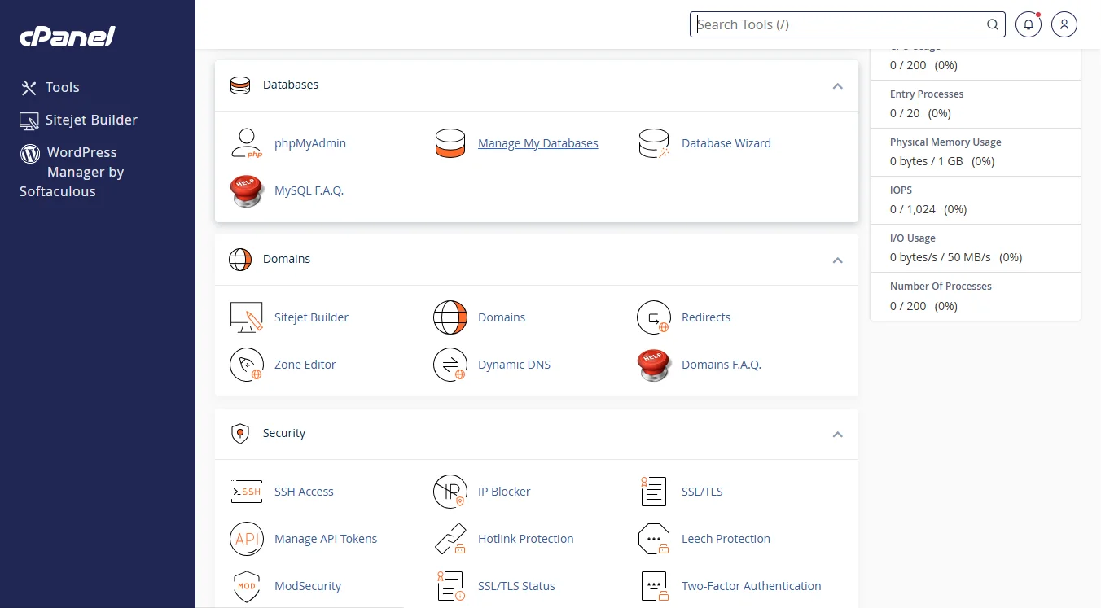Open the Manage API Tokens icon

(x=246, y=539)
